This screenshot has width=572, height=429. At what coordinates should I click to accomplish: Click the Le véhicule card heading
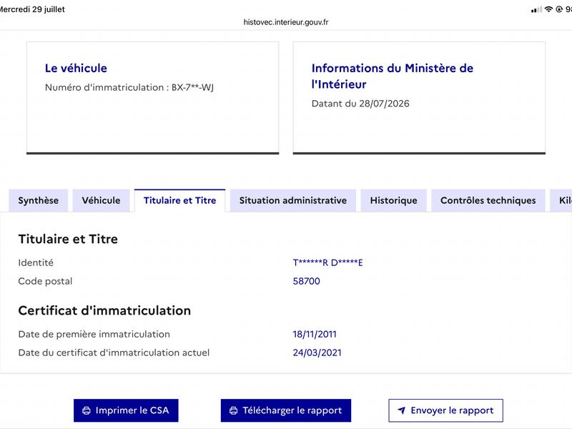tap(76, 68)
